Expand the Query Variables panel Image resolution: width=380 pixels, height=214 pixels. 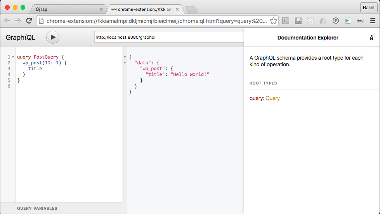click(x=61, y=208)
